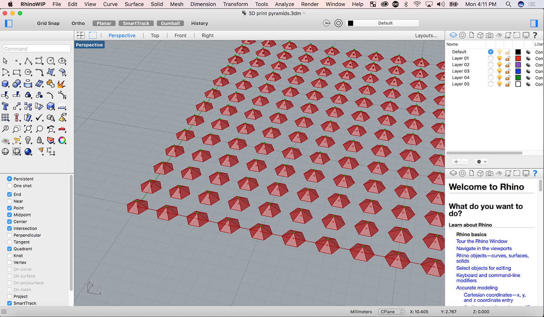Toggle the Grid Snap button

(x=48, y=23)
